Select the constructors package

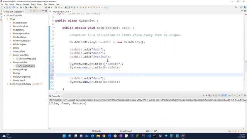coord(22,26)
